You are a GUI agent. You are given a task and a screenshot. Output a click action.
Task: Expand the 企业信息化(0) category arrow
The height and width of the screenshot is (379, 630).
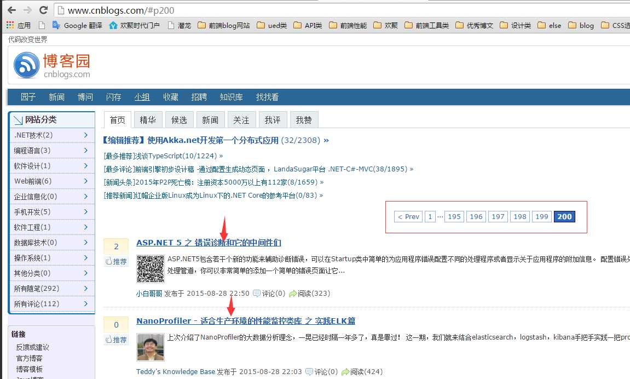tap(85, 196)
